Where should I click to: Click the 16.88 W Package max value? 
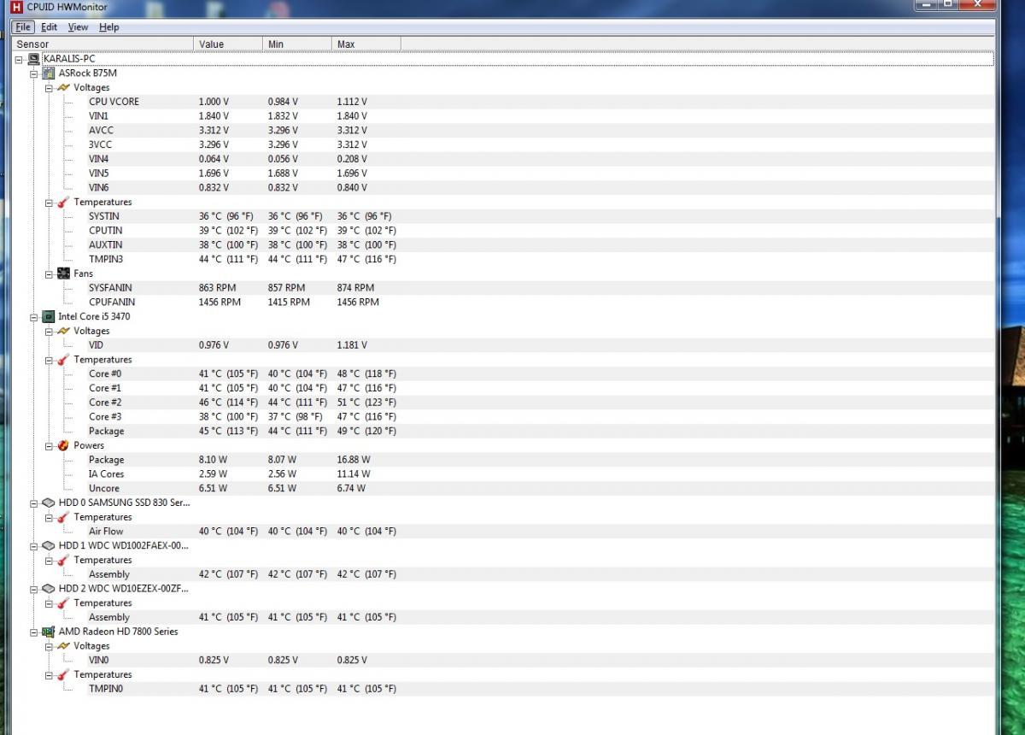[x=354, y=460]
